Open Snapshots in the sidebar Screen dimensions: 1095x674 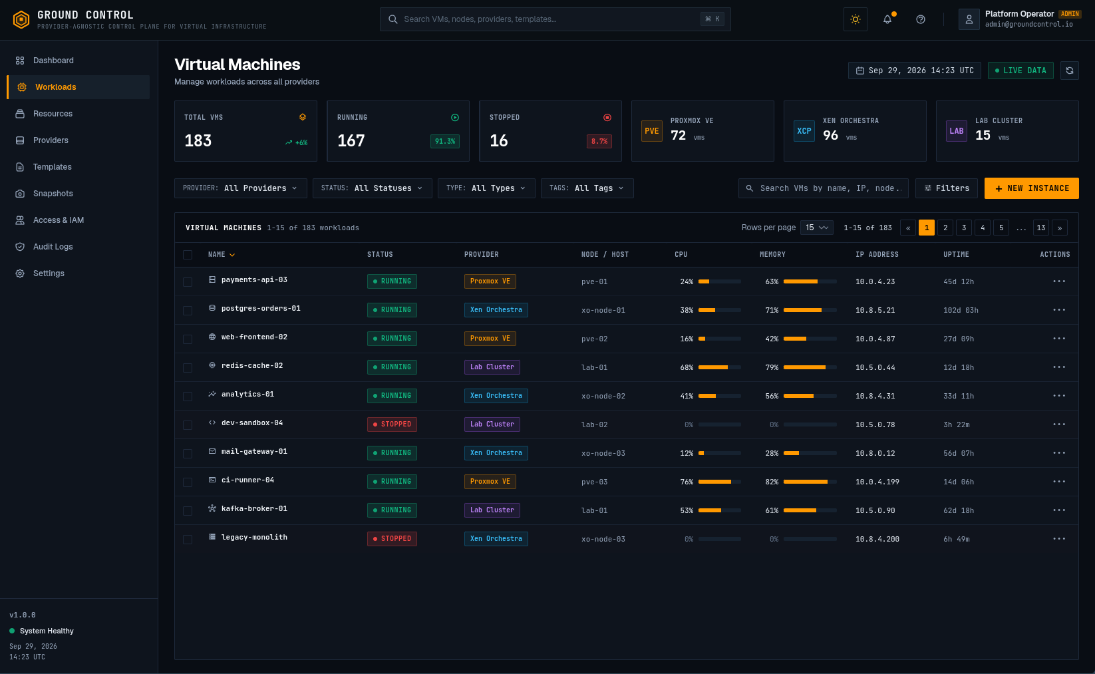click(78, 194)
